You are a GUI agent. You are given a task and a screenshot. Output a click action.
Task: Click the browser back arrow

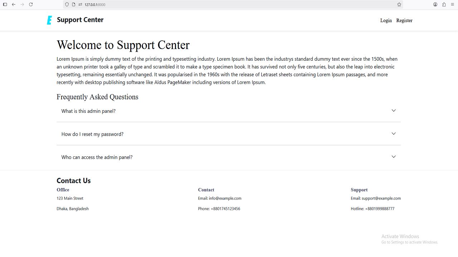click(14, 5)
